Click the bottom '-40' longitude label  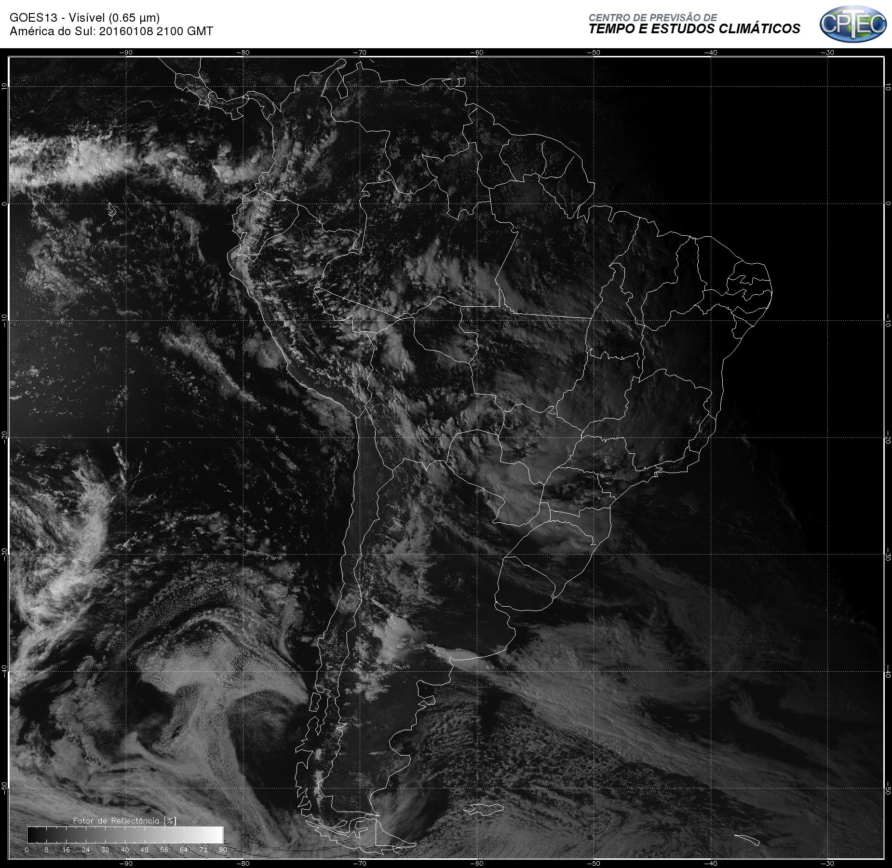pos(710,863)
